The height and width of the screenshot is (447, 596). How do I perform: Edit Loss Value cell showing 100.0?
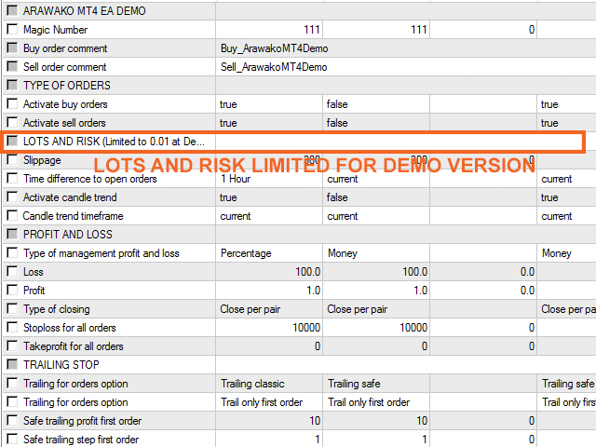(x=269, y=272)
